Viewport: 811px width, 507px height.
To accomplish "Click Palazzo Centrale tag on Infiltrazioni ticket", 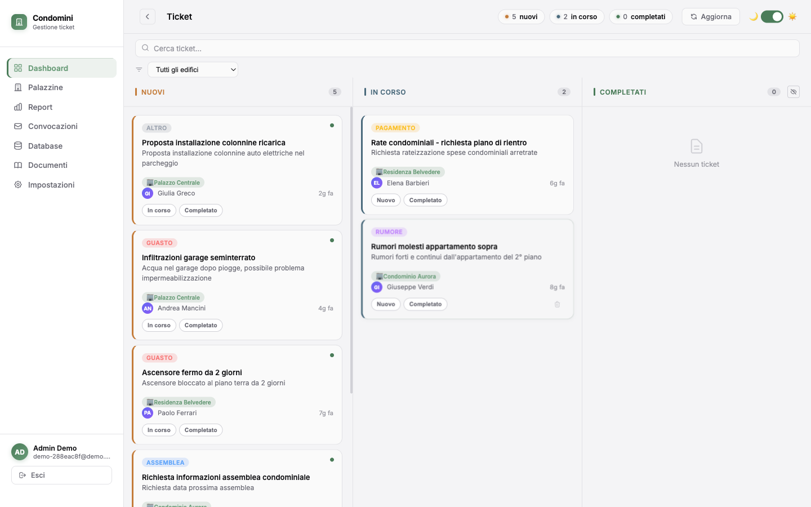I will point(173,297).
